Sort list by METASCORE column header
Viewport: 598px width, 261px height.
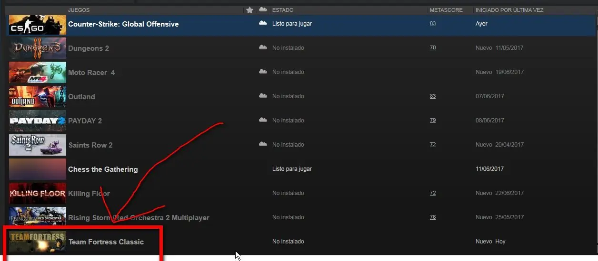[446, 10]
